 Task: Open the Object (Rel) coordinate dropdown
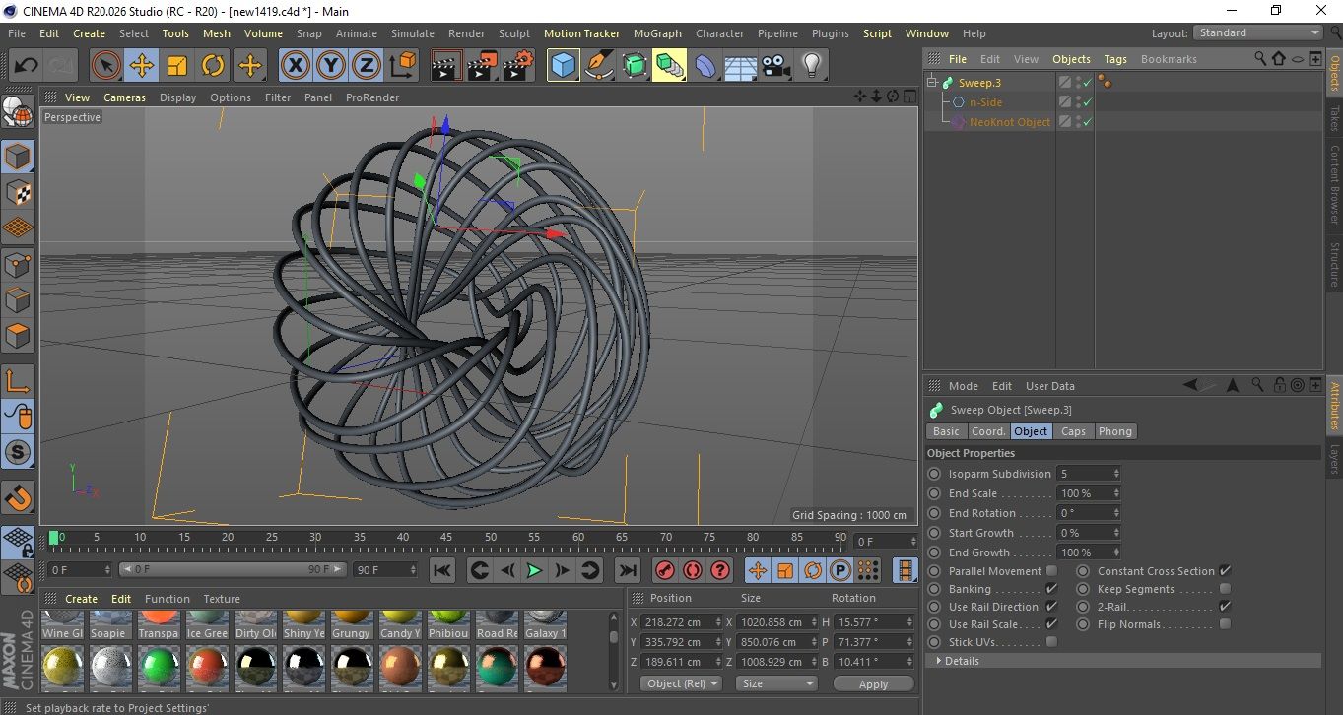click(681, 683)
